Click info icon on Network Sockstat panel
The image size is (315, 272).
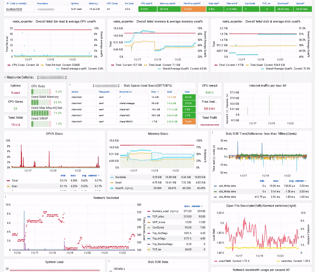click(5, 197)
